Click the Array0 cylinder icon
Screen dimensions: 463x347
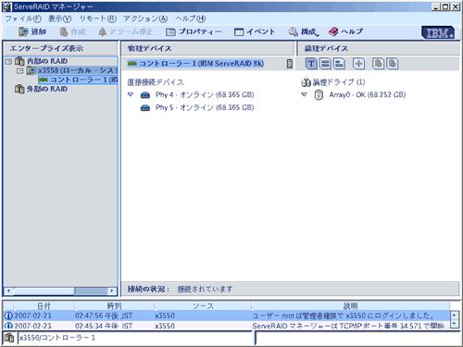tap(319, 94)
